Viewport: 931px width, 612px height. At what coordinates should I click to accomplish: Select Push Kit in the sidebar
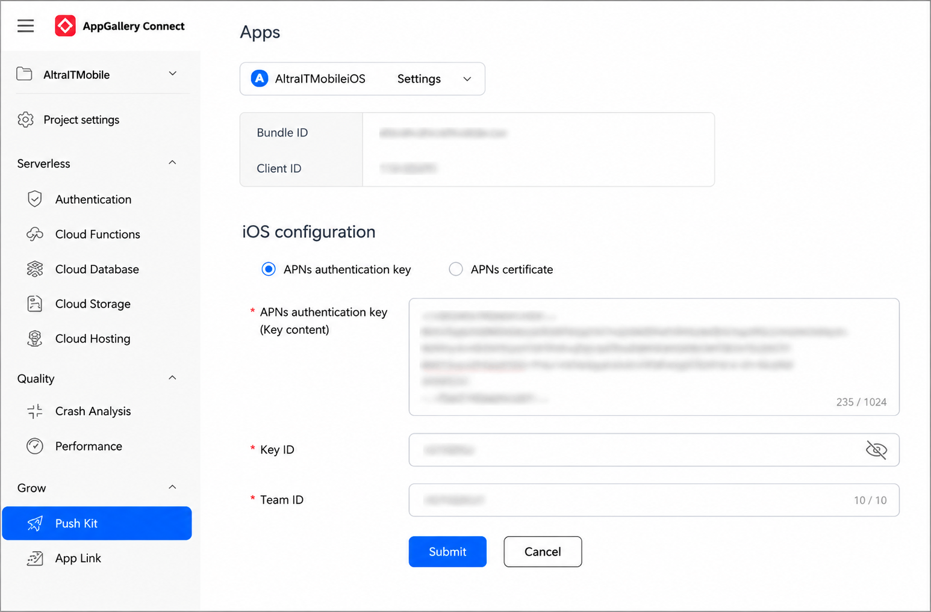[x=97, y=524]
